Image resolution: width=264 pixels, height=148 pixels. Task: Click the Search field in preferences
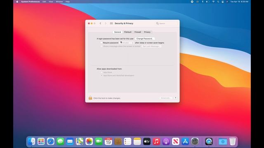coord(166,23)
